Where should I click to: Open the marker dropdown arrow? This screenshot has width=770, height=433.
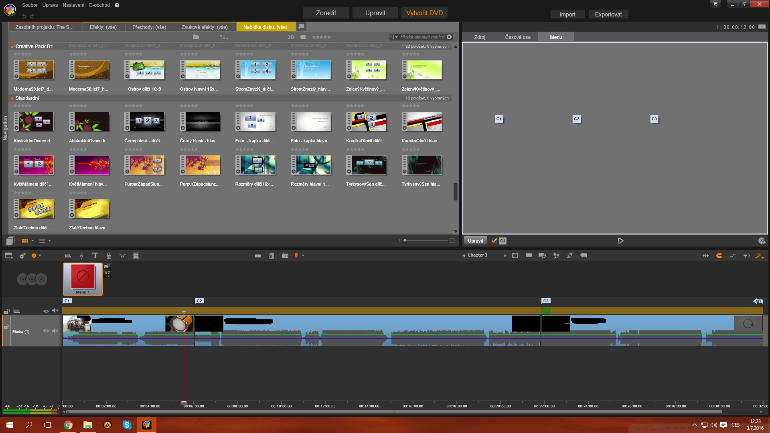click(x=303, y=255)
